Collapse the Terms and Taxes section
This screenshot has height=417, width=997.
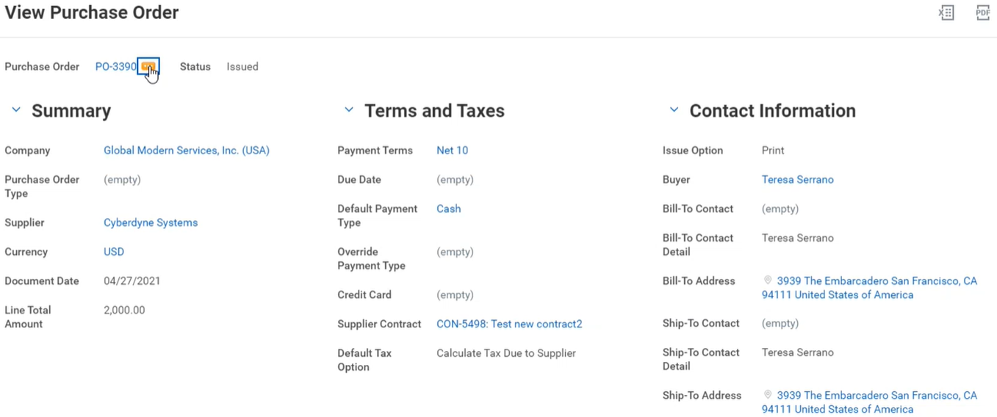pyautogui.click(x=349, y=110)
